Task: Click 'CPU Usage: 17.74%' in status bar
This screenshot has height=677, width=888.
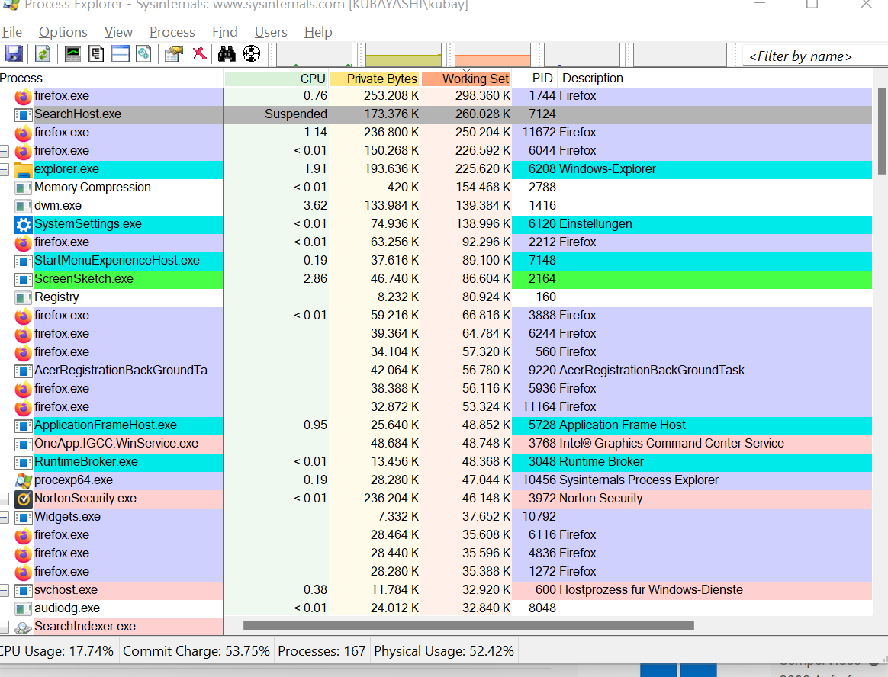Action: click(57, 651)
